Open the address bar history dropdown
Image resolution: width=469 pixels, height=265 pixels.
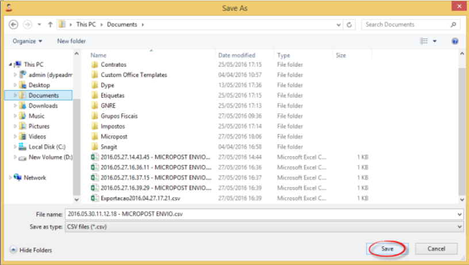[339, 25]
